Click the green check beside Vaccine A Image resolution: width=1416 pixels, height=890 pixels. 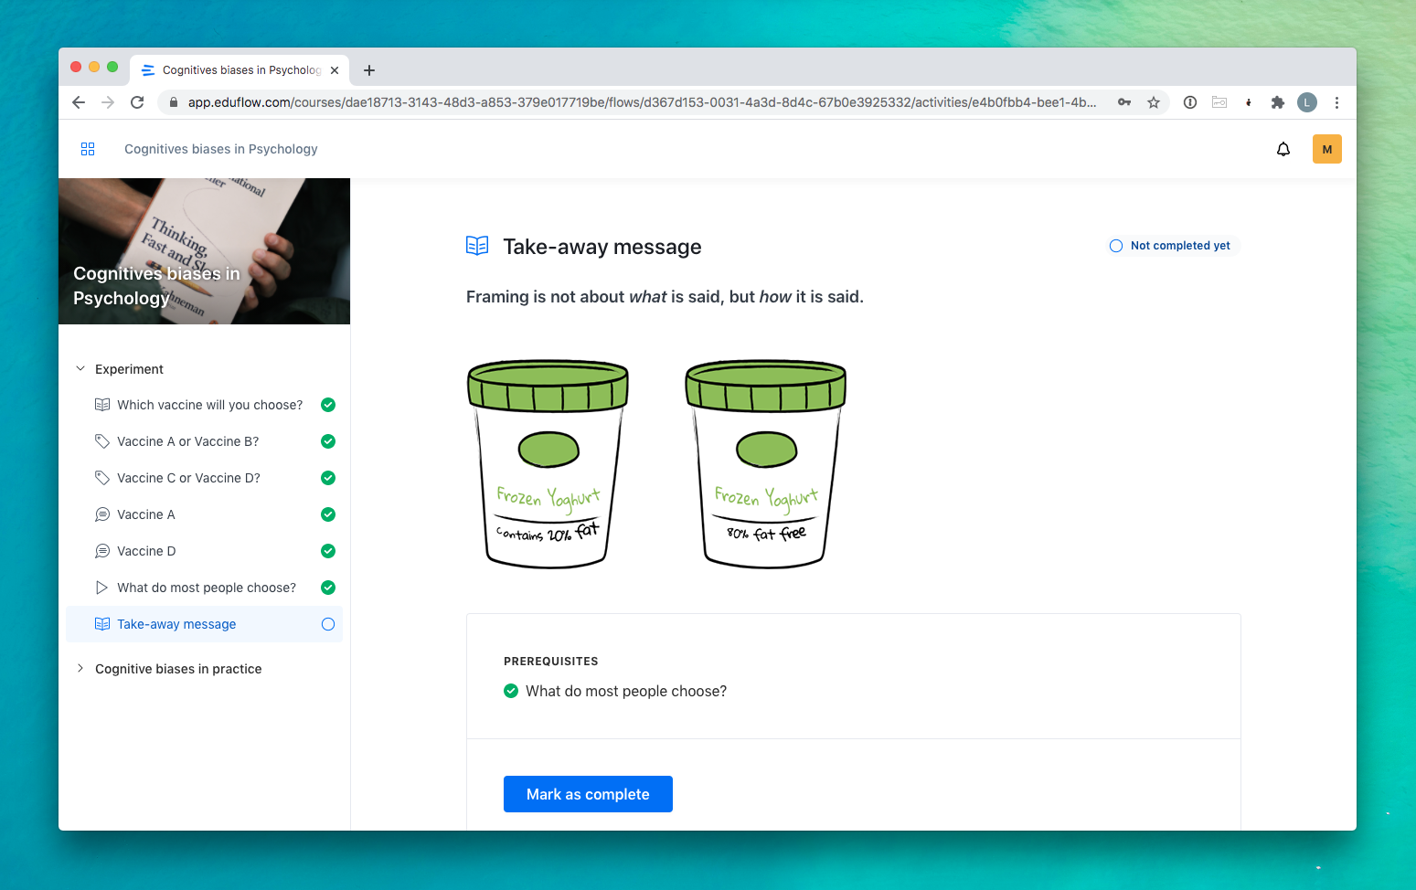pyautogui.click(x=328, y=514)
